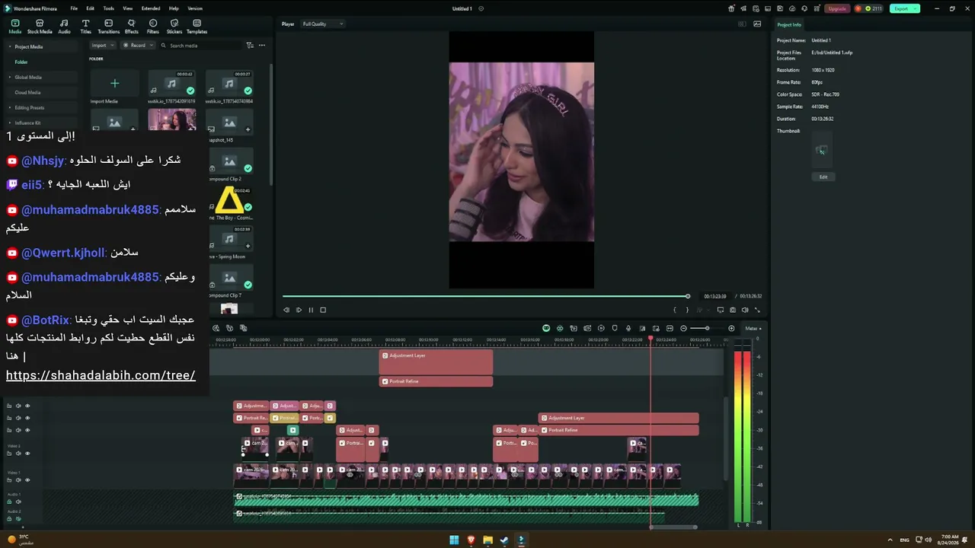The image size is (975, 548).
Task: Open File Explorer from the taskbar
Action: click(487, 540)
